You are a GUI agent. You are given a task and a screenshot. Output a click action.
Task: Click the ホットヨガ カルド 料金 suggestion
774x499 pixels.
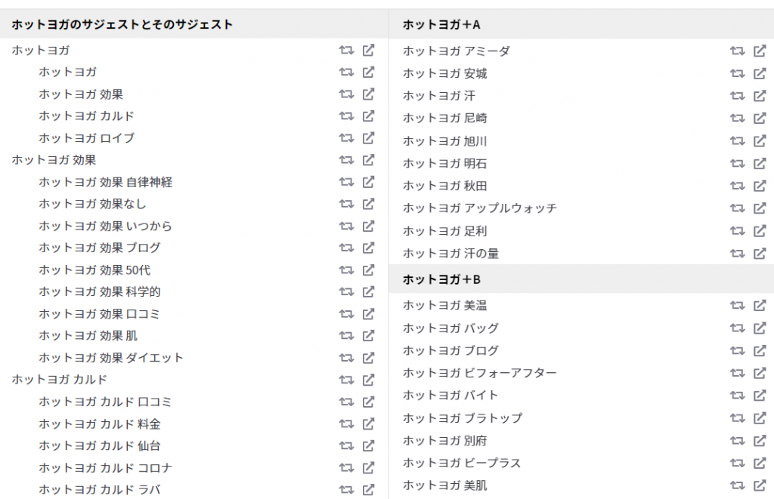100,424
